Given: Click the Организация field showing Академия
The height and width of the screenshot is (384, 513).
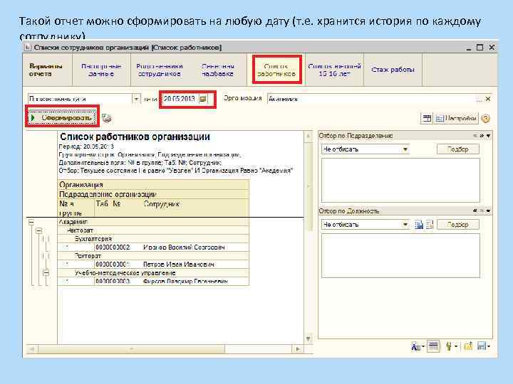Looking at the screenshot, I should [371, 99].
